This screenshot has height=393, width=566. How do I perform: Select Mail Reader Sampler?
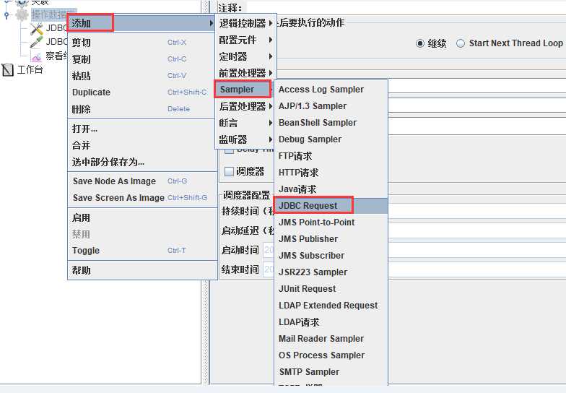331,338
